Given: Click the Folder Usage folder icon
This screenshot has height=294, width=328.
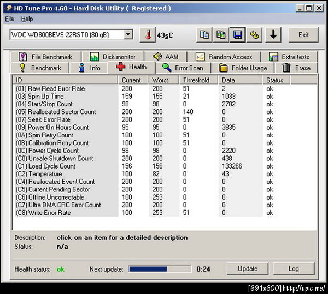Looking at the screenshot, I should [223, 68].
